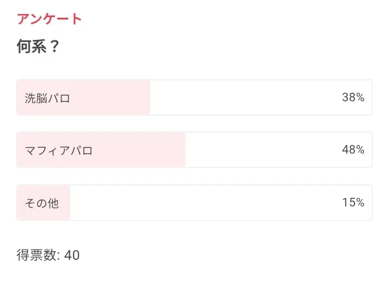Click the unfilled white area of 38% bar
This screenshot has width=389, height=283.
[243, 98]
